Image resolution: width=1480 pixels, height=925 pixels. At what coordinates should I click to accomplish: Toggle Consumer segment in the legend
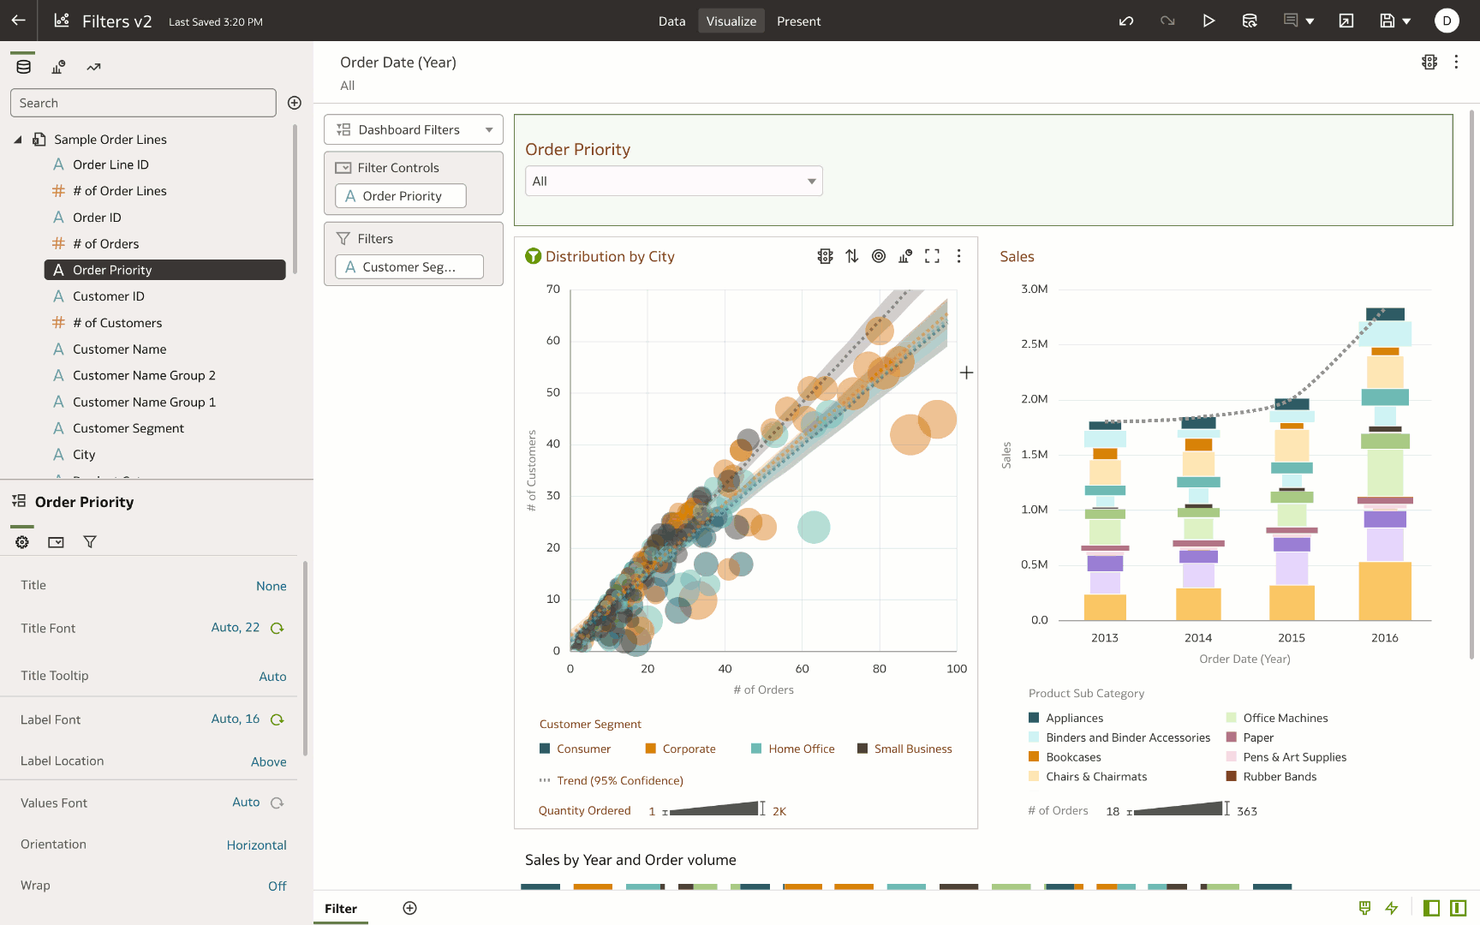pos(576,749)
